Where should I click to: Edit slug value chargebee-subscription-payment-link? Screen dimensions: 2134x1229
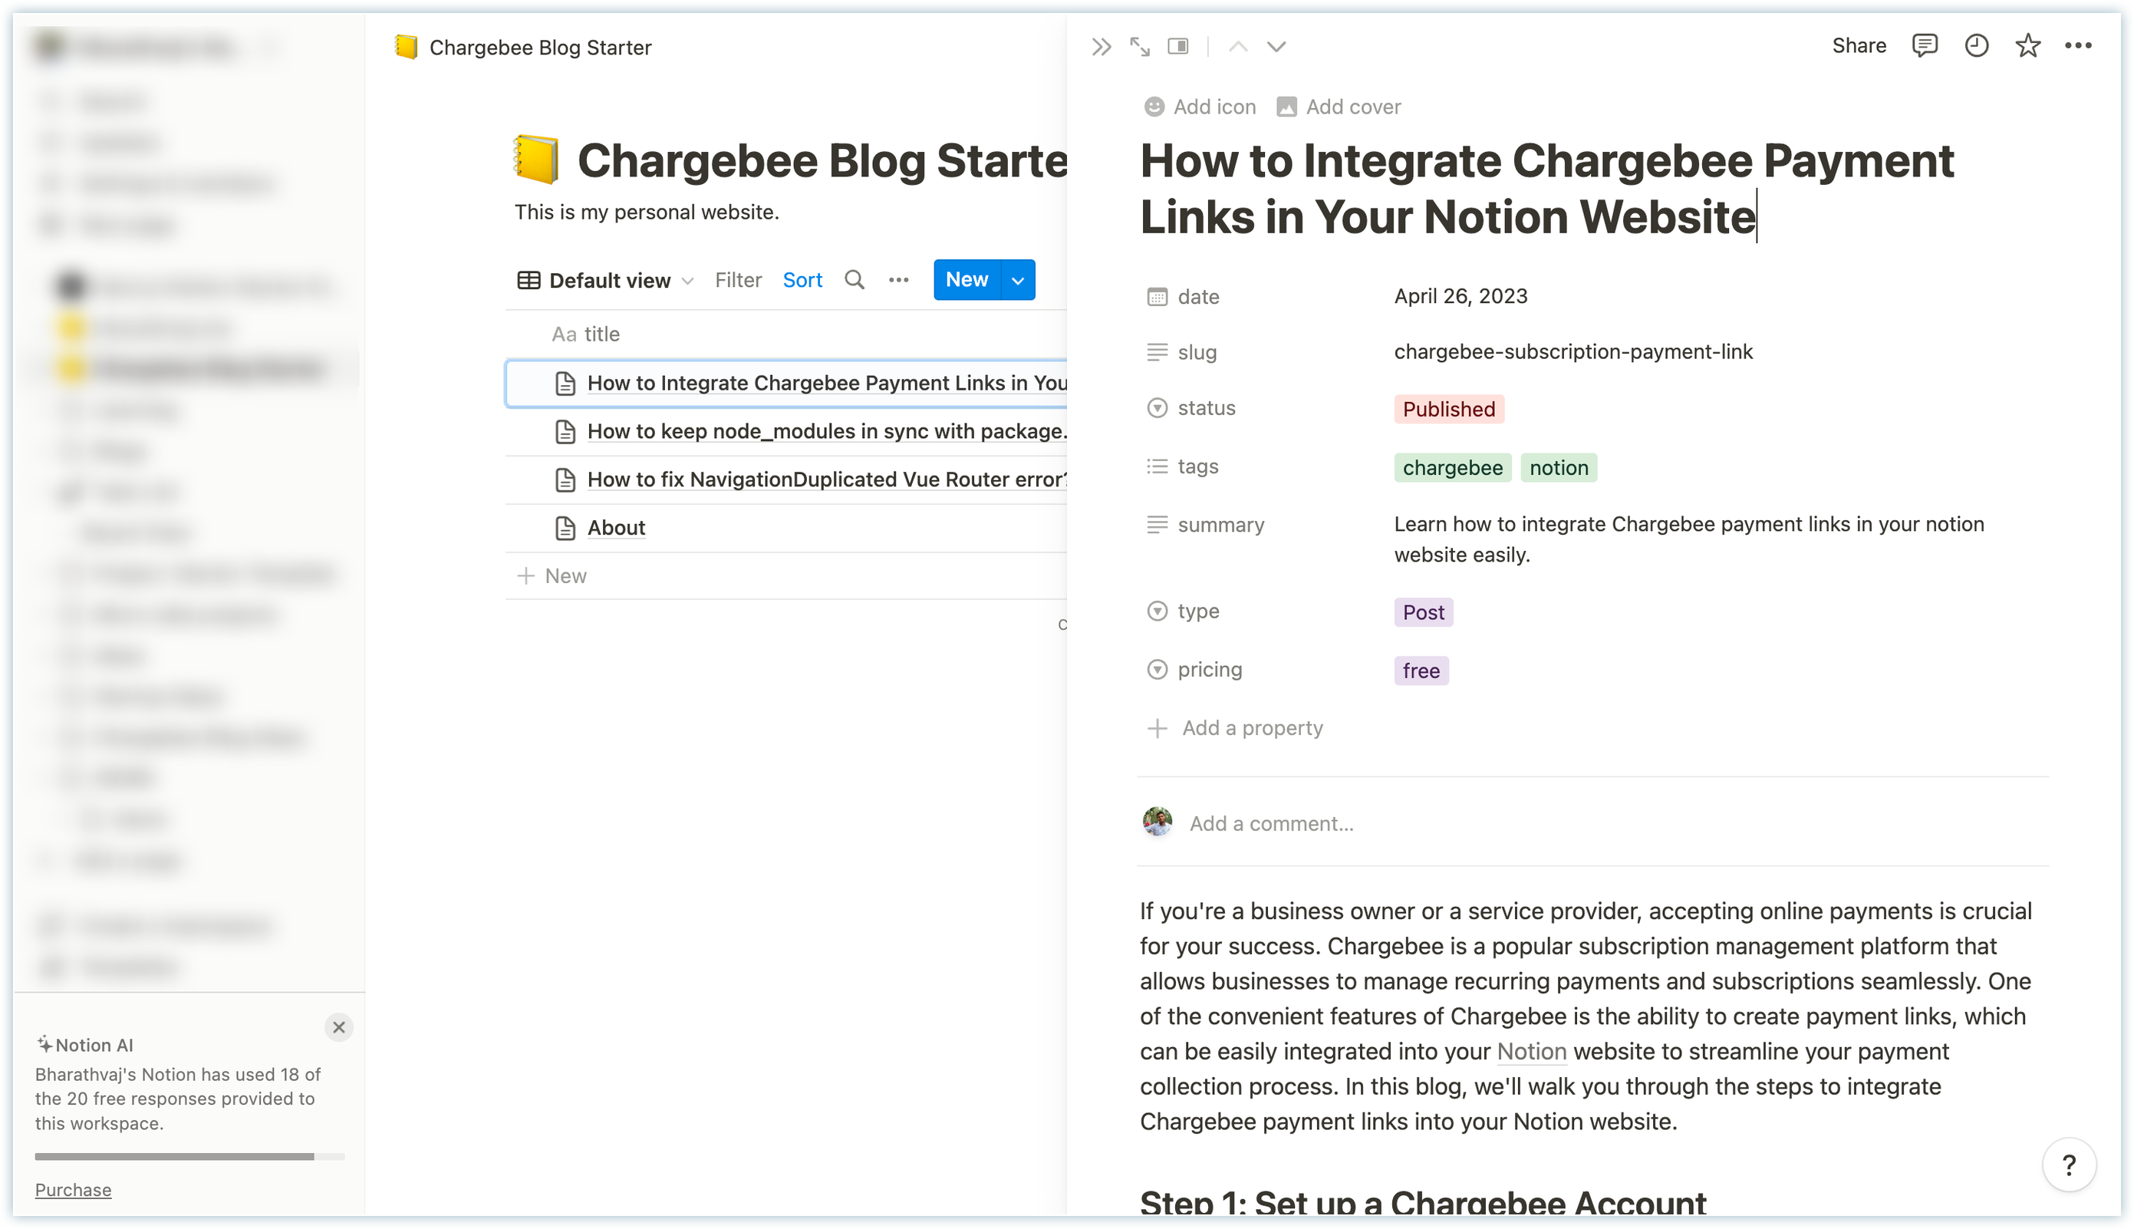(x=1573, y=352)
